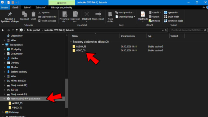Go up one folder level

(x=17, y=30)
